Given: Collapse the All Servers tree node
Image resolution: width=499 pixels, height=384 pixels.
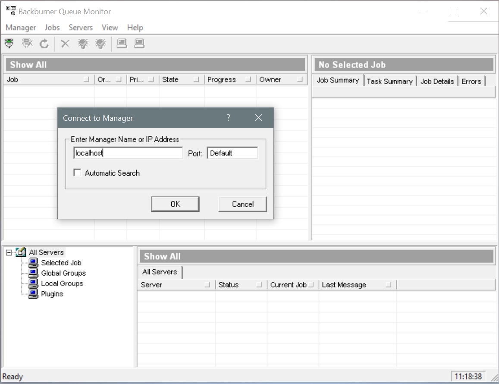Looking at the screenshot, I should pyautogui.click(x=9, y=252).
